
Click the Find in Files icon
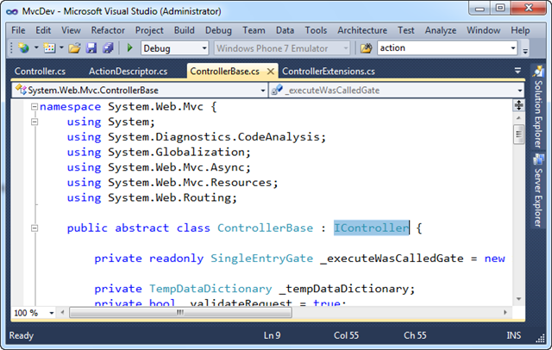[366, 47]
